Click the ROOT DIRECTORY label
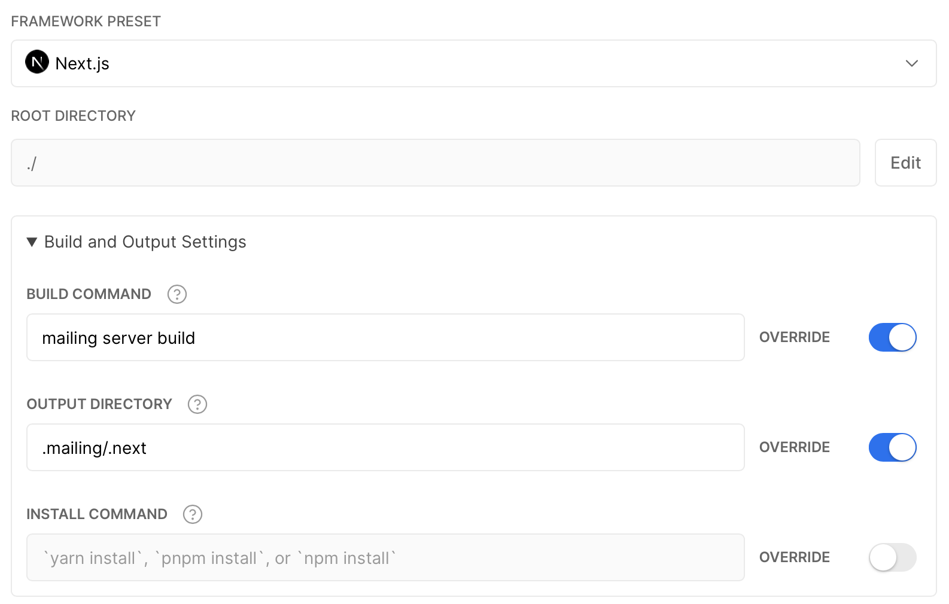The image size is (949, 604). (x=74, y=116)
